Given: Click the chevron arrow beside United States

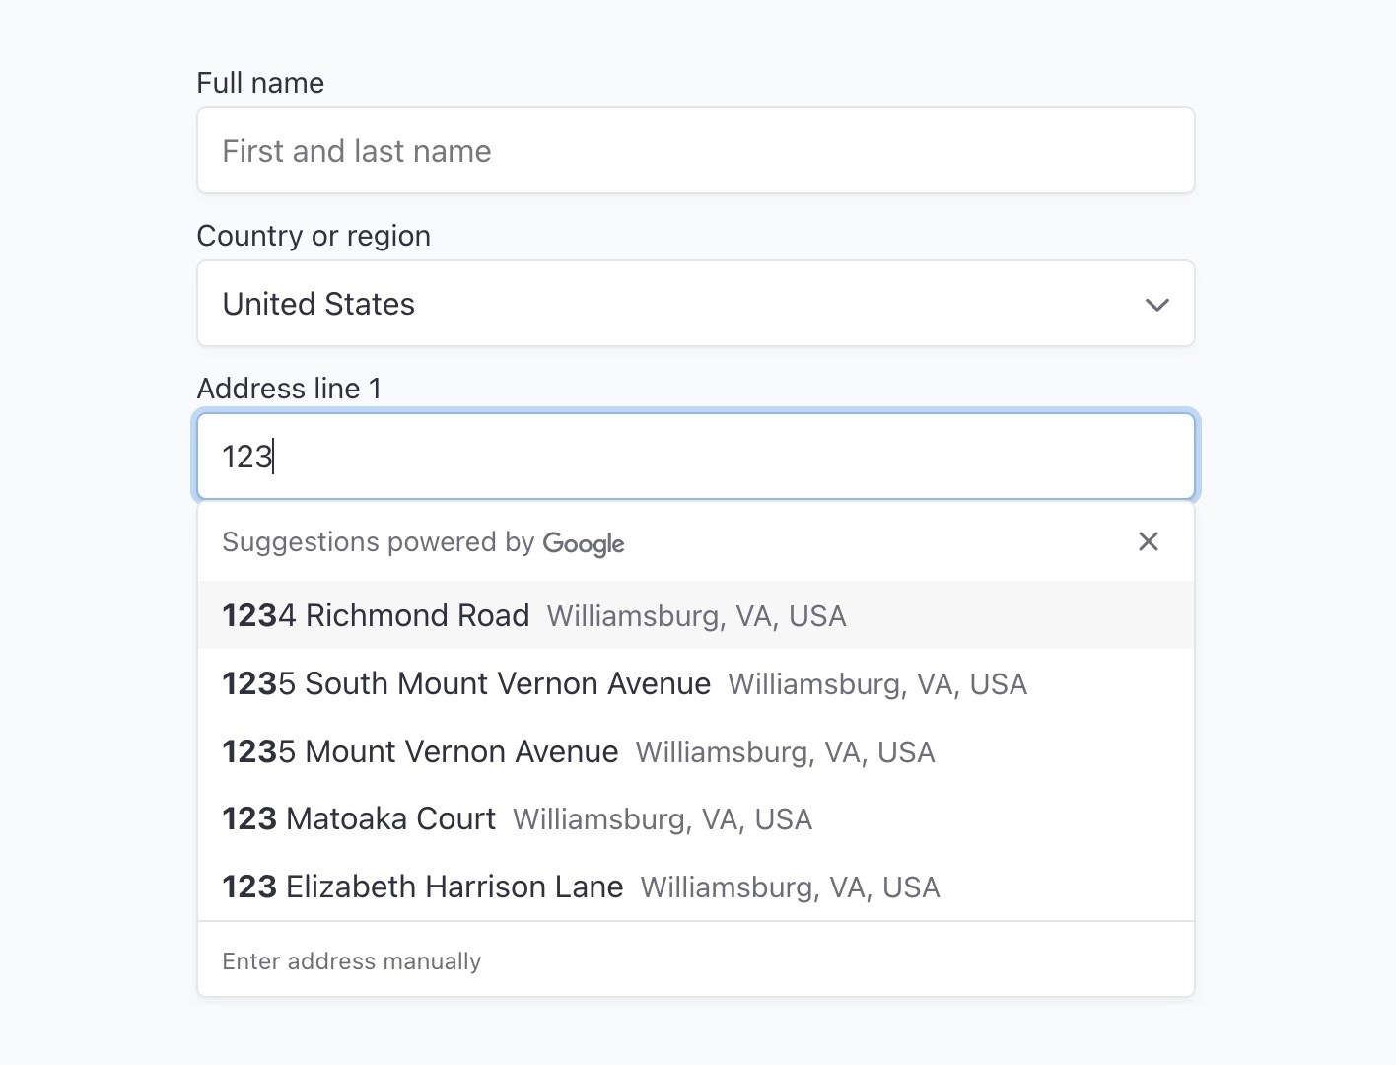Looking at the screenshot, I should tap(1157, 305).
